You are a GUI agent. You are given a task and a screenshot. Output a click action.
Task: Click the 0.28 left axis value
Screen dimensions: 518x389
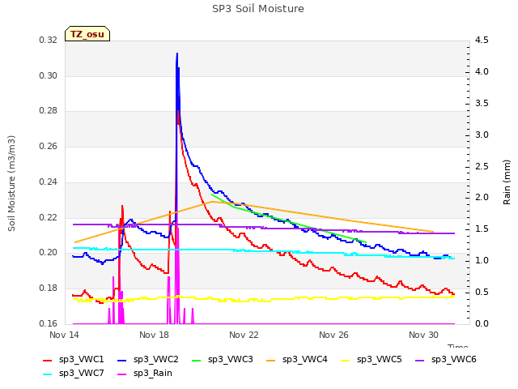click(49, 111)
